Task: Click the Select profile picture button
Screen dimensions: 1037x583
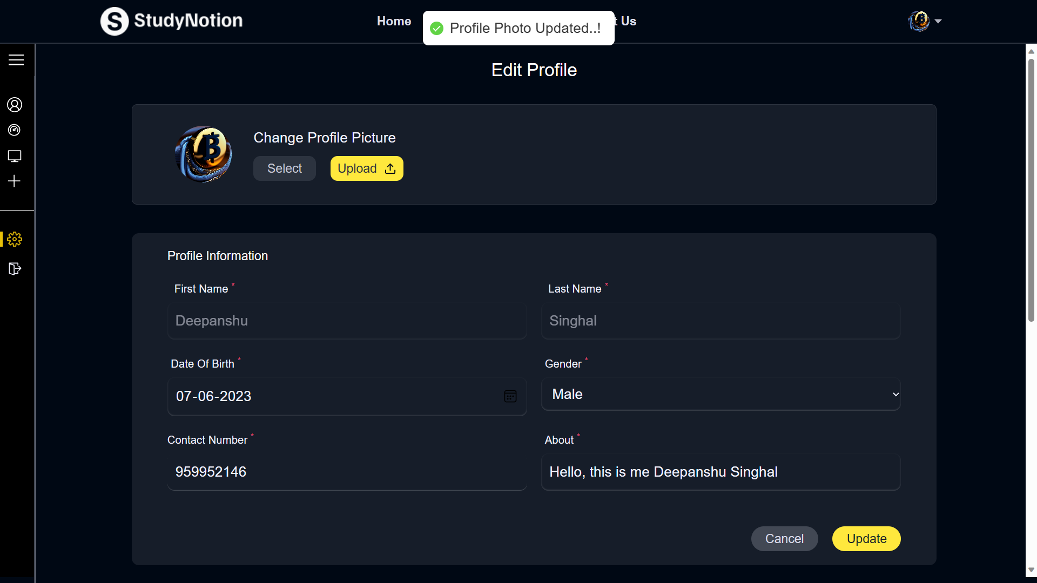Action: [284, 168]
